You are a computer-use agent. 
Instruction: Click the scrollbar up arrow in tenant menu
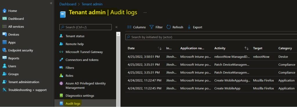pyautogui.click(x=118, y=34)
